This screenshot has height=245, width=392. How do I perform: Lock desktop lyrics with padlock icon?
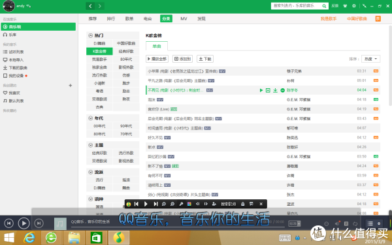(x=242, y=204)
